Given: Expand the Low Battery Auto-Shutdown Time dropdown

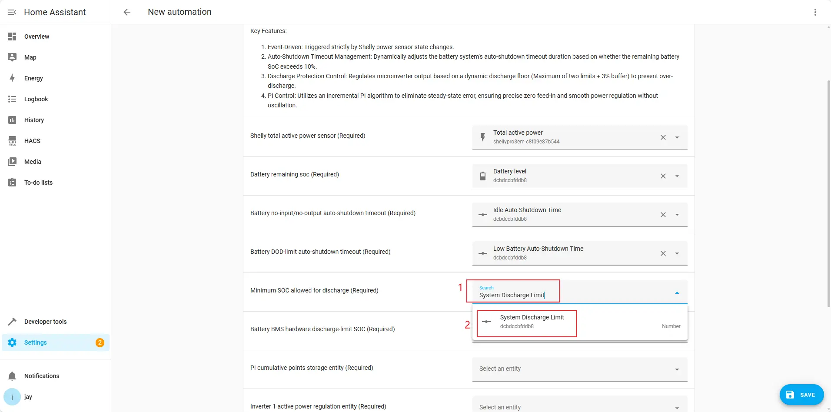Looking at the screenshot, I should coord(677,253).
